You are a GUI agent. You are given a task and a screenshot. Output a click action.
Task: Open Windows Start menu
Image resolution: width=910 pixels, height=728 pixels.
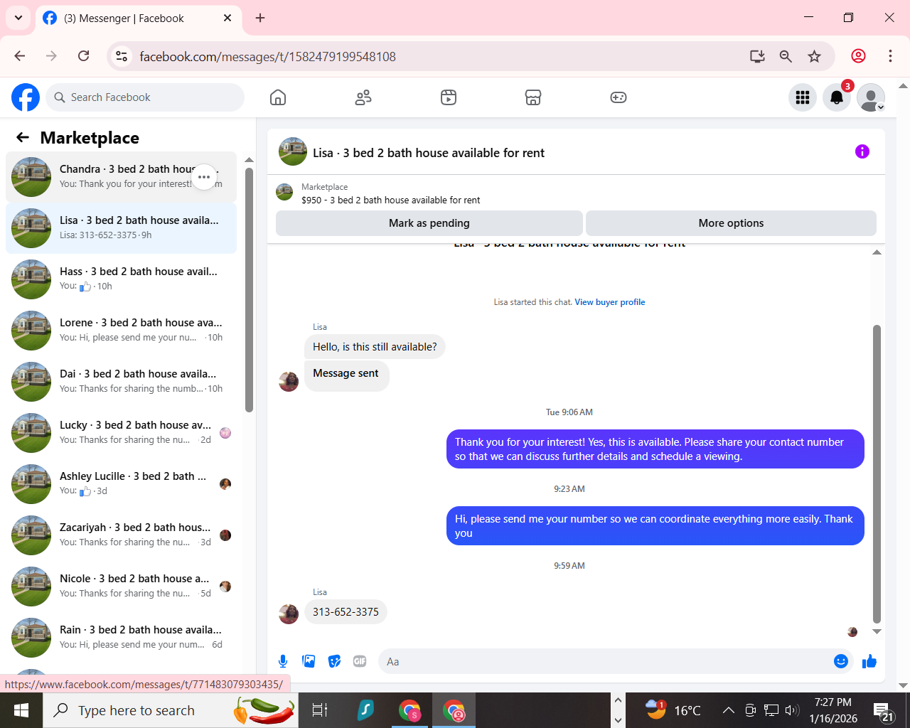[x=21, y=710]
